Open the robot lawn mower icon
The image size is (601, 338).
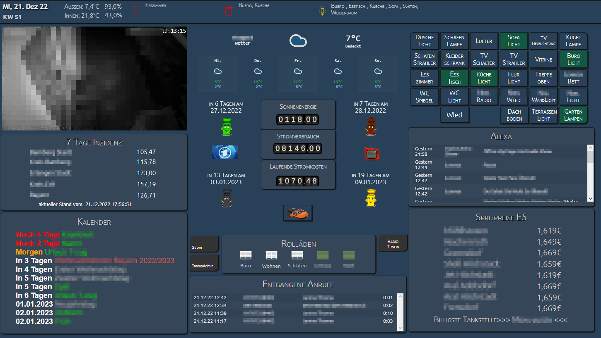pyautogui.click(x=298, y=213)
